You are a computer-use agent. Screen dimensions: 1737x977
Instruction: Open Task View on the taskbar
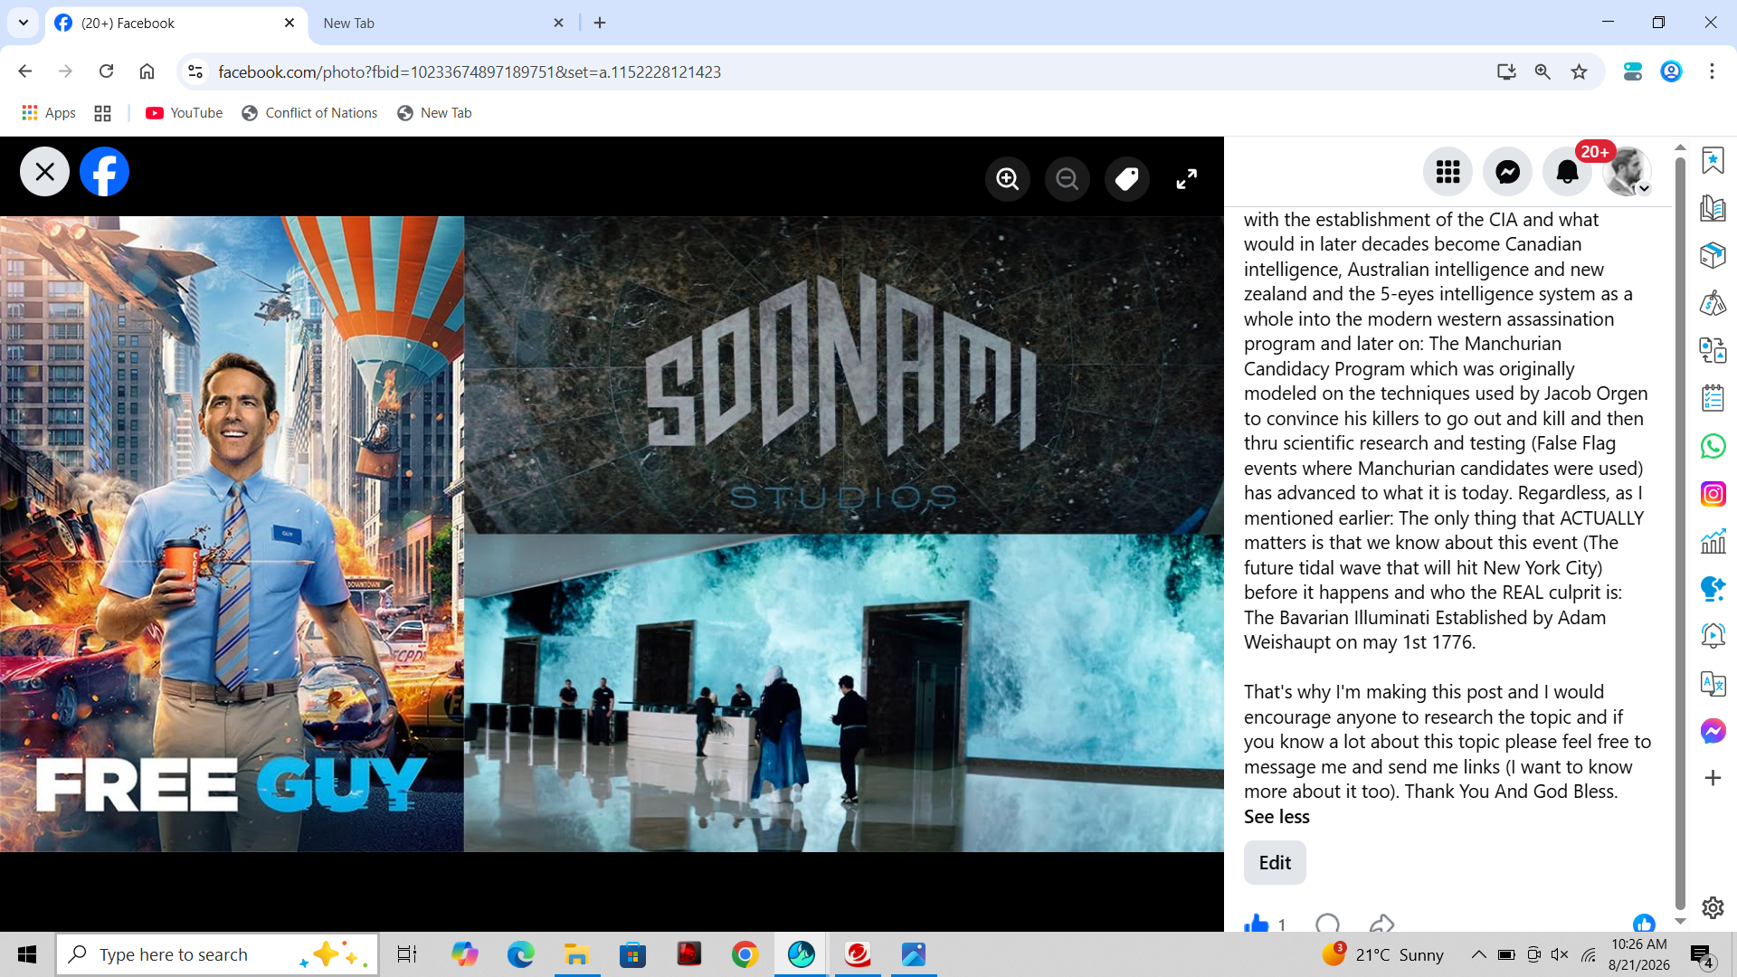click(407, 954)
